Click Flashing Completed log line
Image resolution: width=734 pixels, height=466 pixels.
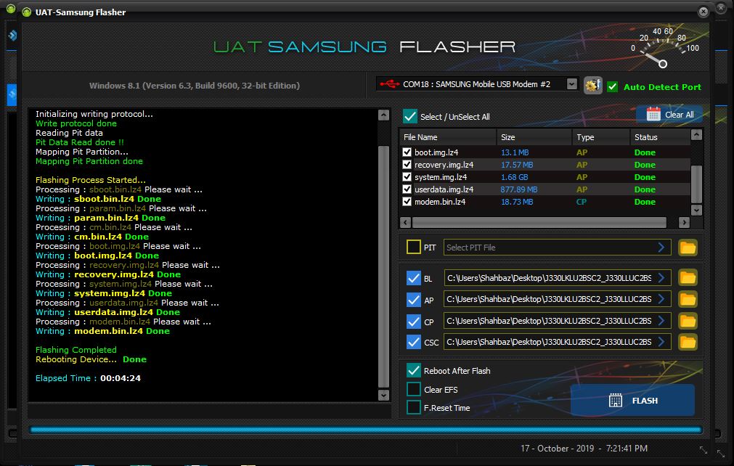coord(76,350)
